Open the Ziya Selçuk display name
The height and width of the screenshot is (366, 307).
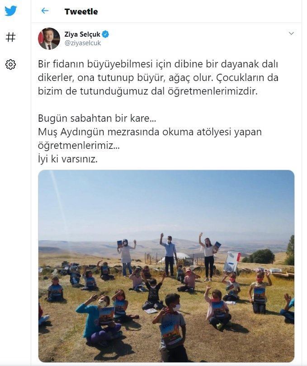point(82,34)
